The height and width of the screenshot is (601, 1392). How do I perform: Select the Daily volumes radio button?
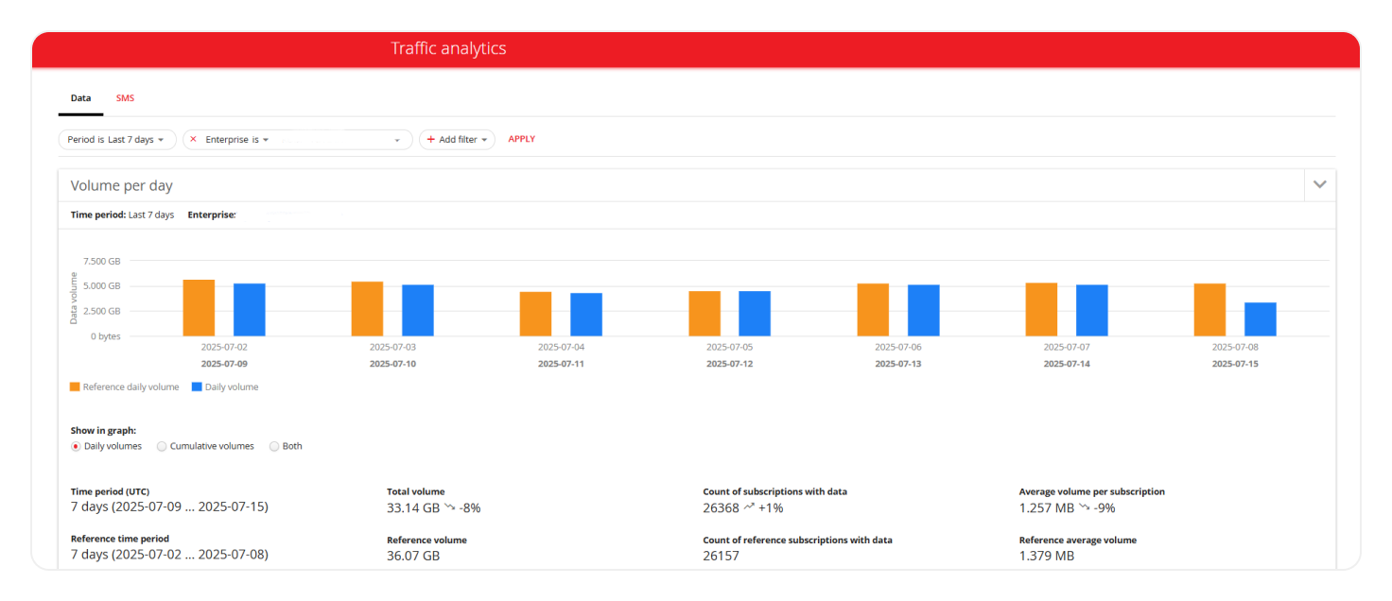coord(77,446)
